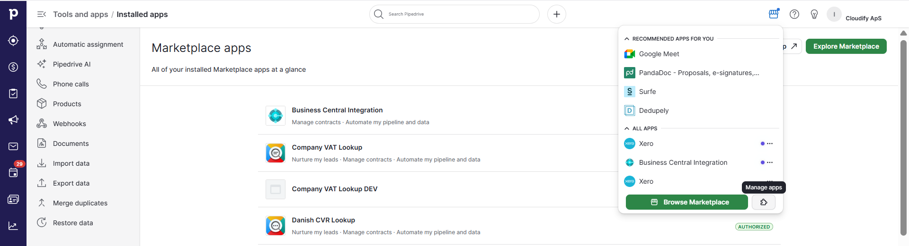
Task: Open Leads target icon in left rail
Action: pos(13,41)
